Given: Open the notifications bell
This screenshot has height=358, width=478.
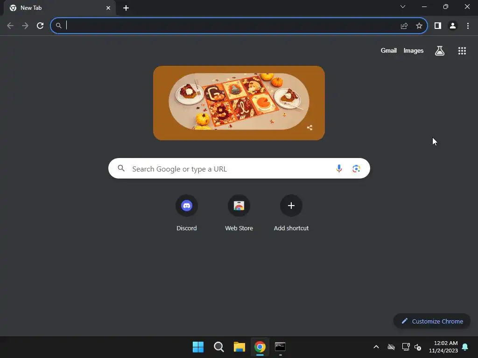Looking at the screenshot, I should click(465, 347).
